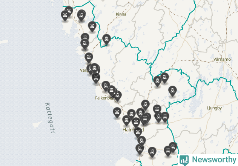Open the Newsworthy logo link
Viewport: 238px width, 166px height.
(x=208, y=160)
